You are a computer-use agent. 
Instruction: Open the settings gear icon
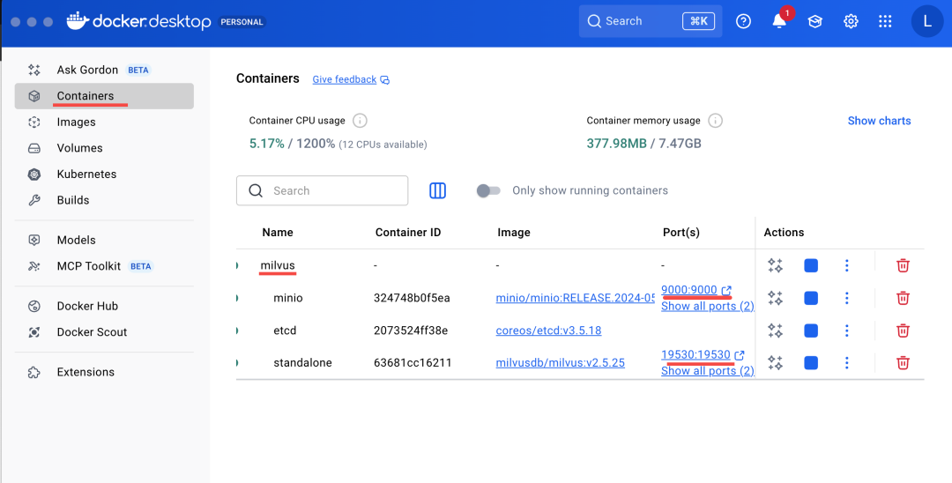pyautogui.click(x=851, y=21)
